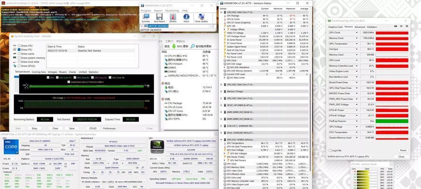
Task: Click Save Report icon in HWiNFO64
Action: pos(159,17)
